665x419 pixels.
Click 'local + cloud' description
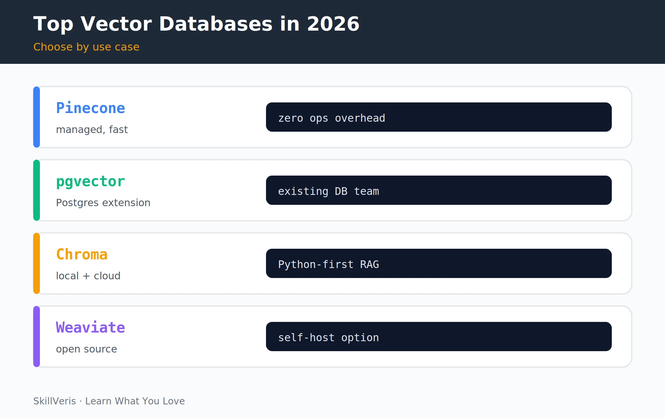coord(88,276)
